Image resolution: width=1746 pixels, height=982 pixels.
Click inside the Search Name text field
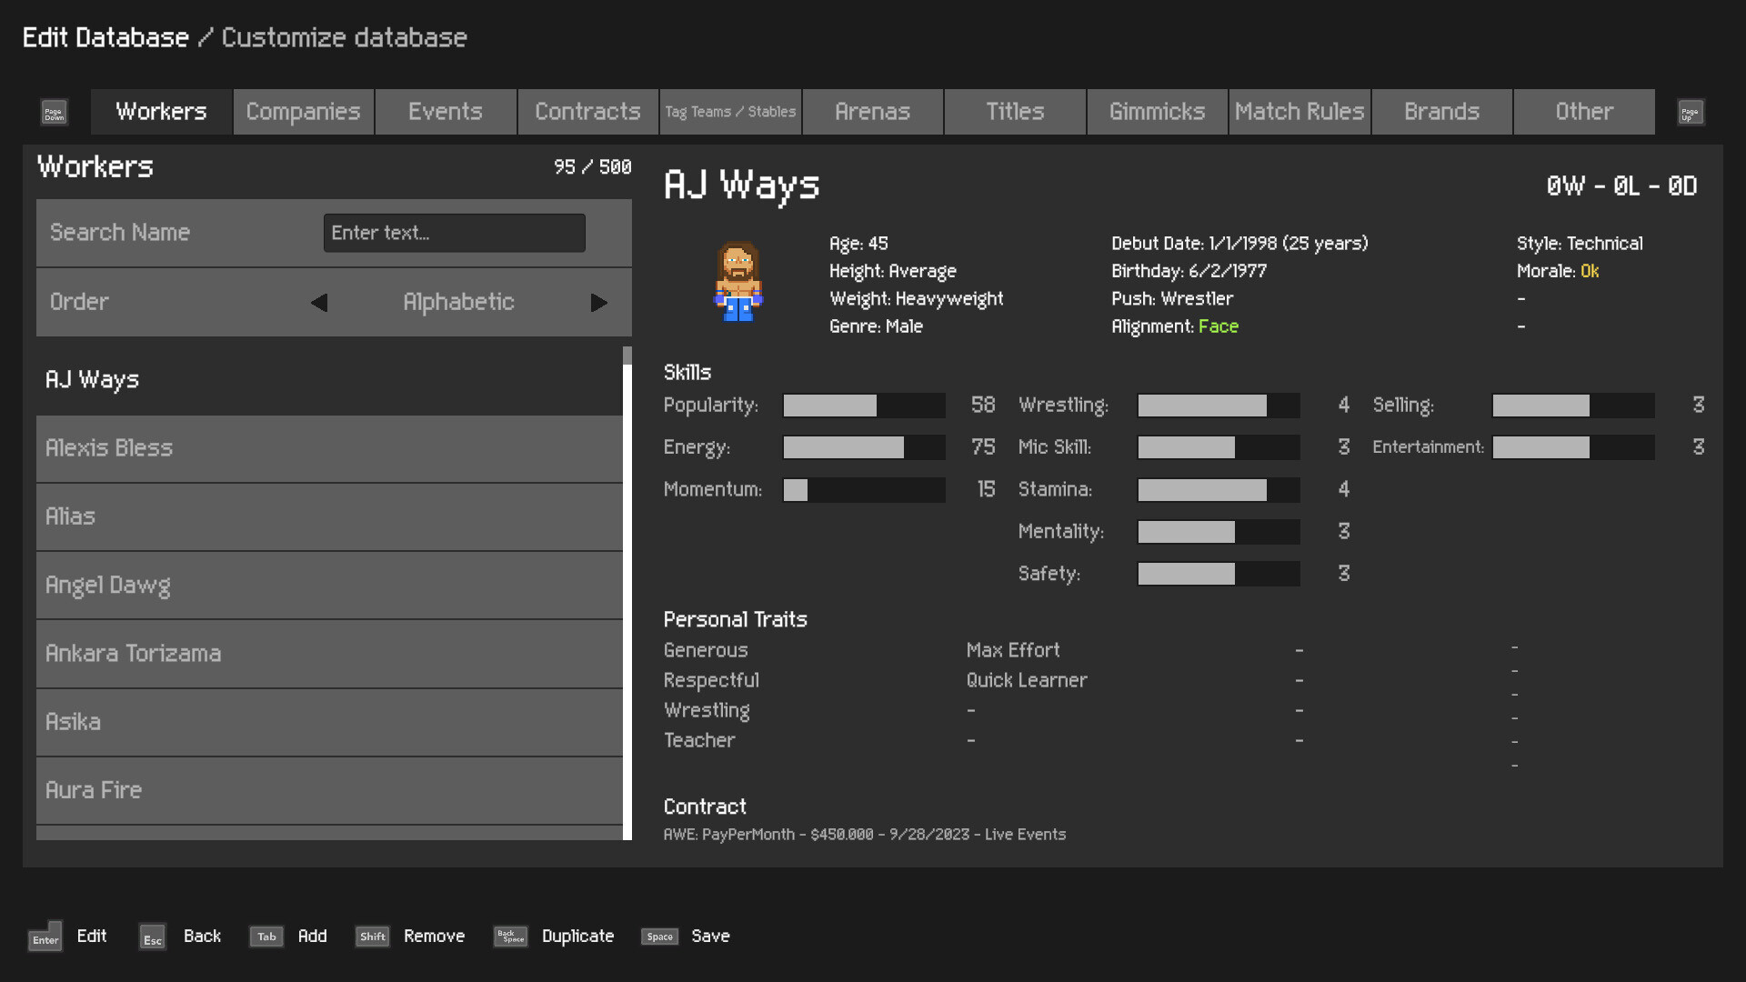point(454,233)
